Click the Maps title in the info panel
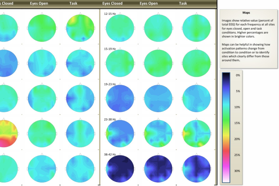This screenshot has width=279, height=186. point(249,14)
